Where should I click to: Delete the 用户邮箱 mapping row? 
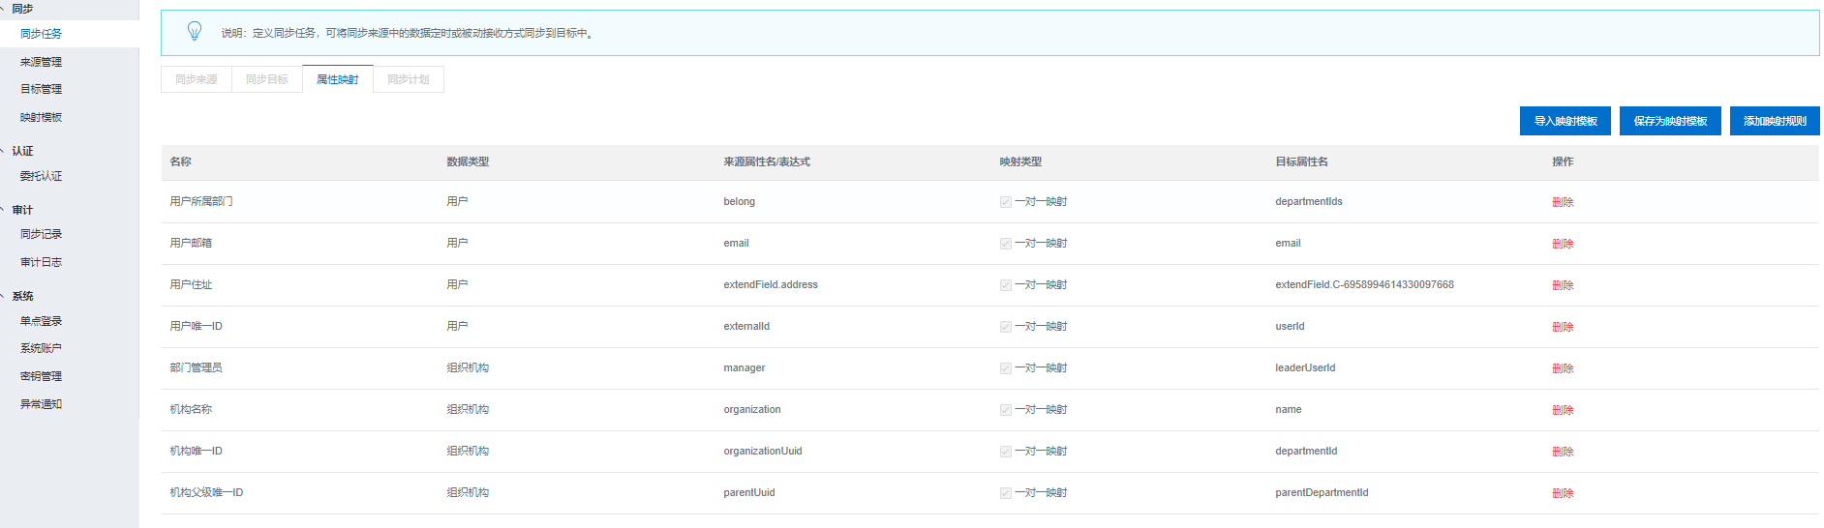pyautogui.click(x=1562, y=244)
